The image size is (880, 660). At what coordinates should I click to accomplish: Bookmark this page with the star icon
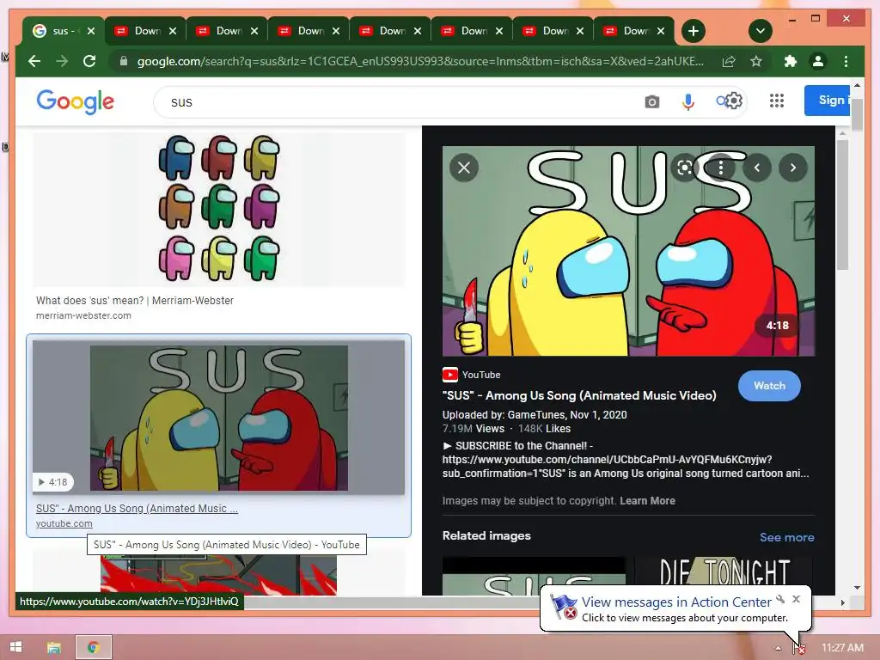(756, 61)
